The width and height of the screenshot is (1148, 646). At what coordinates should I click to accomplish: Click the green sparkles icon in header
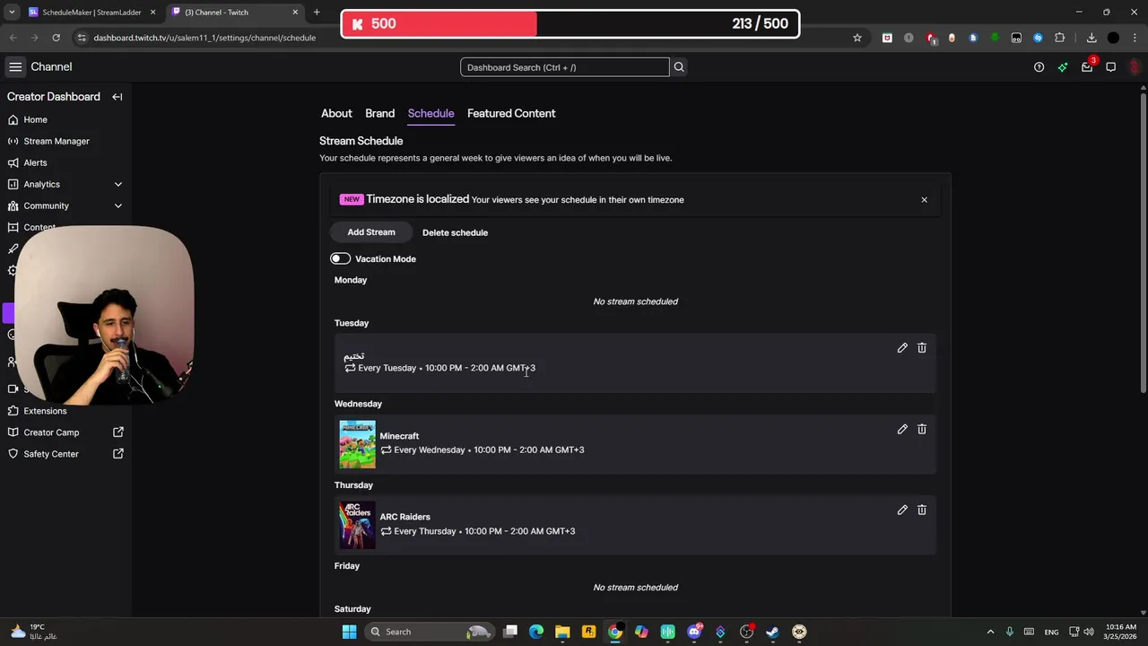(x=1063, y=66)
